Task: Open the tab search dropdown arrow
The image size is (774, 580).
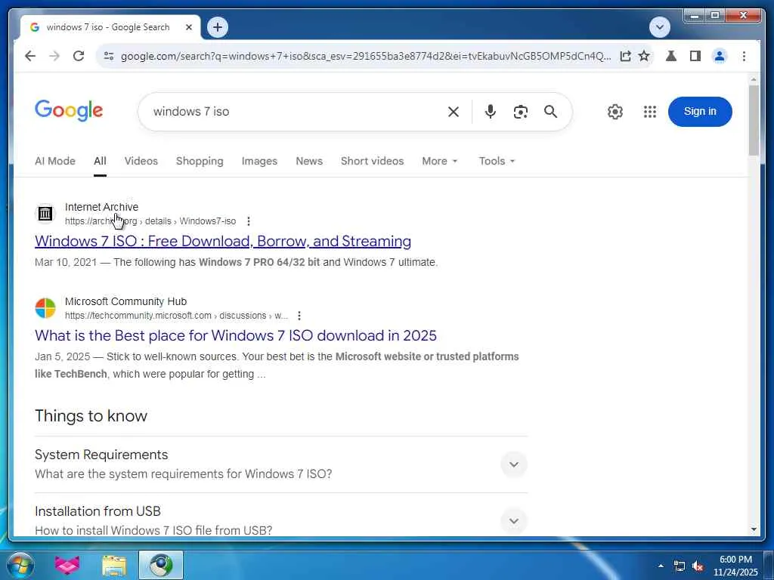Action: tap(659, 27)
